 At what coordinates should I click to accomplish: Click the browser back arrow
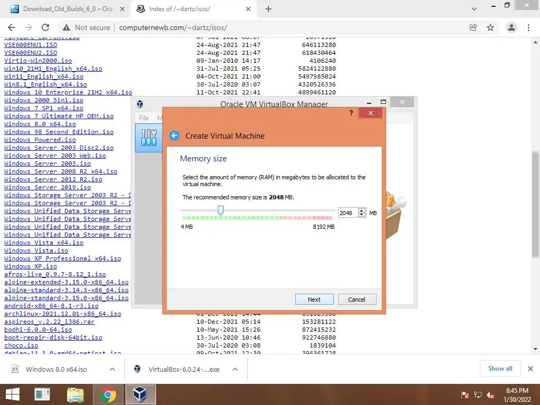point(12,27)
